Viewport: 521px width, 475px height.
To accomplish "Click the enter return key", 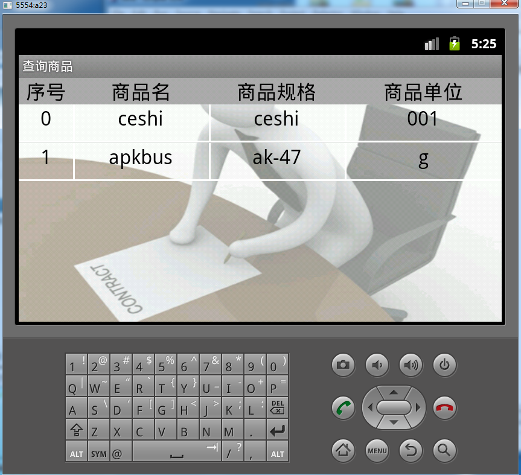I will (278, 429).
